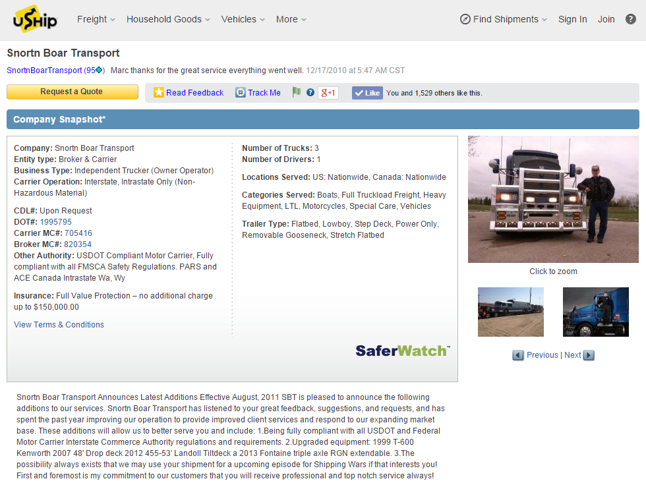Click the Facebook Like button
The width and height of the screenshot is (646, 483).
pyautogui.click(x=368, y=93)
